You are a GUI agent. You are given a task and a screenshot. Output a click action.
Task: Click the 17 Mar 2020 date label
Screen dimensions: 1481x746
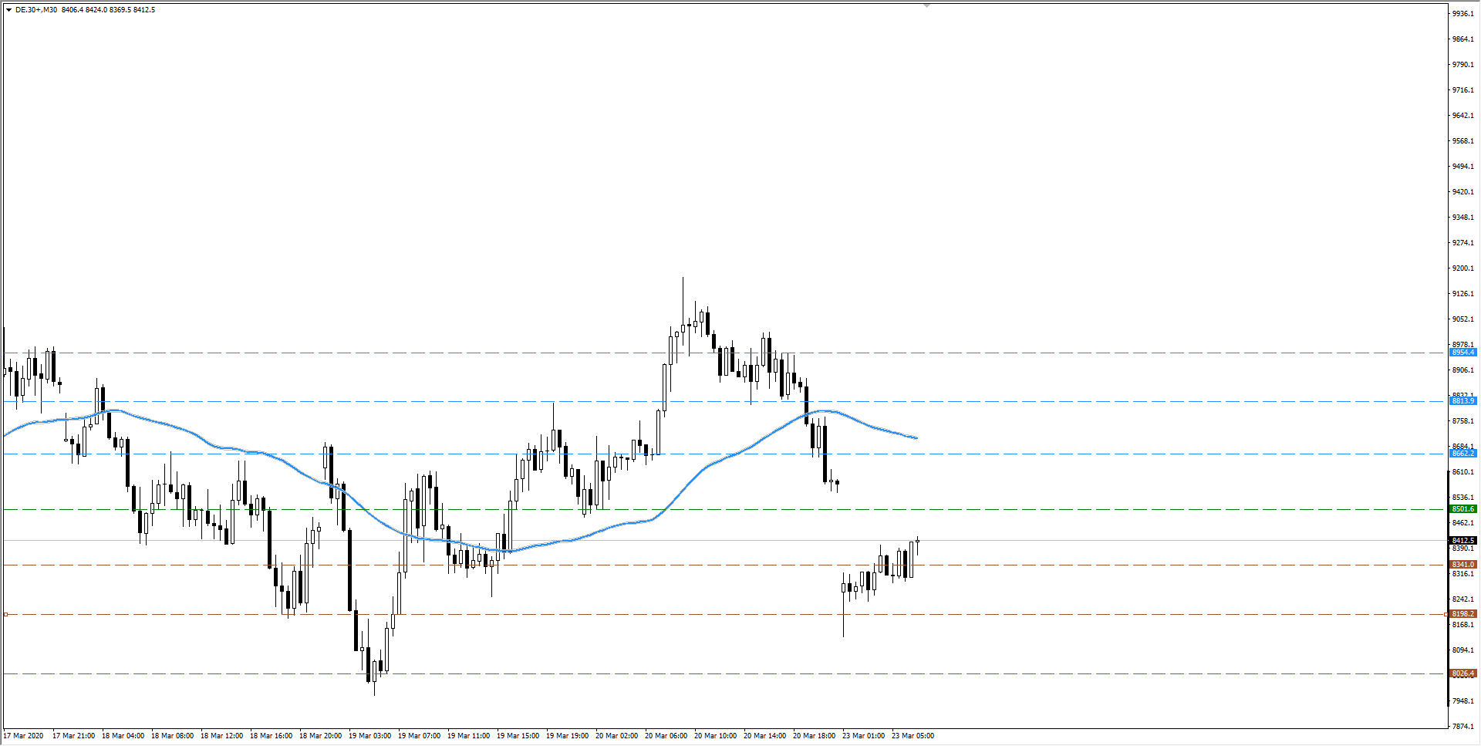(24, 736)
